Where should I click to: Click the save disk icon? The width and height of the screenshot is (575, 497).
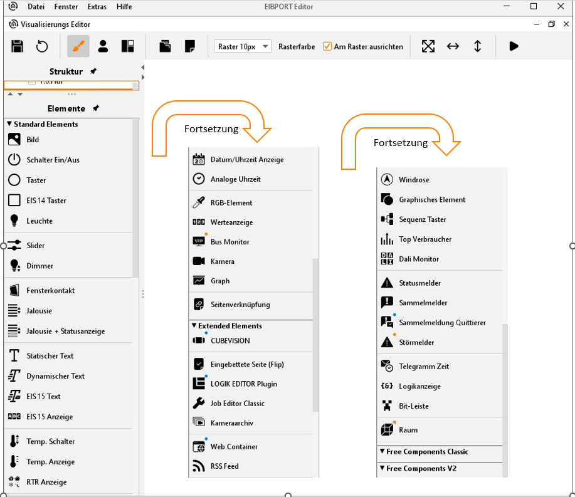[x=18, y=46]
